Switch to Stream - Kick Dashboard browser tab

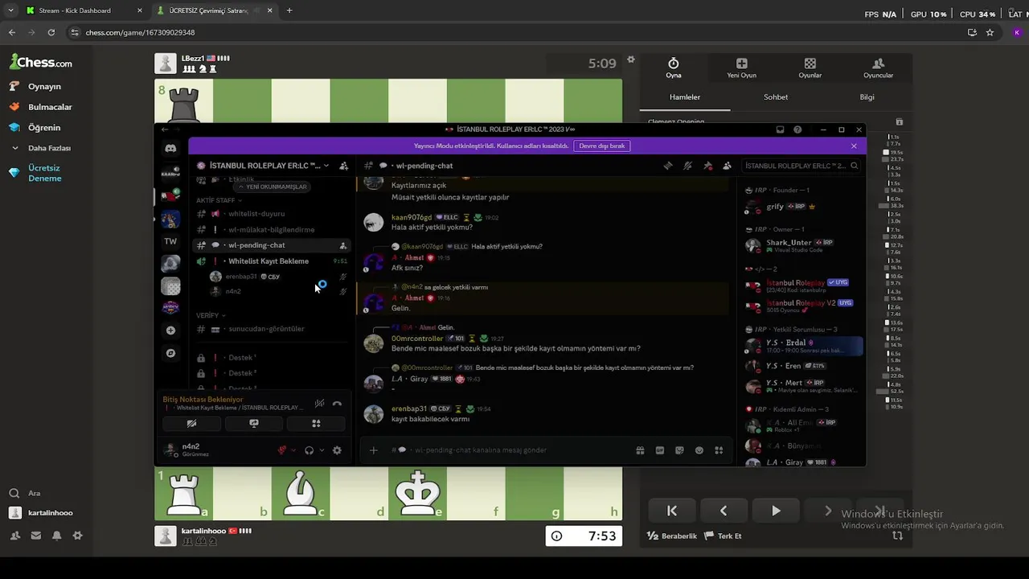tap(84, 10)
